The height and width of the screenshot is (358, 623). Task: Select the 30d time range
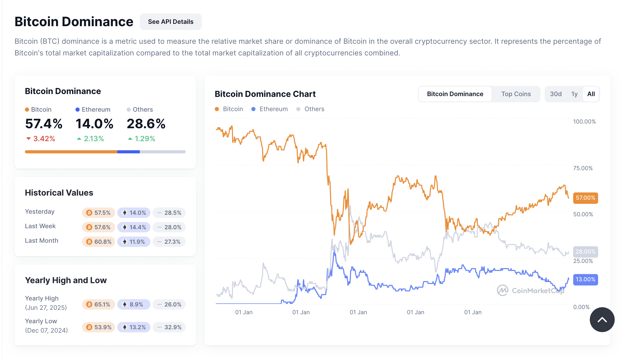[556, 94]
